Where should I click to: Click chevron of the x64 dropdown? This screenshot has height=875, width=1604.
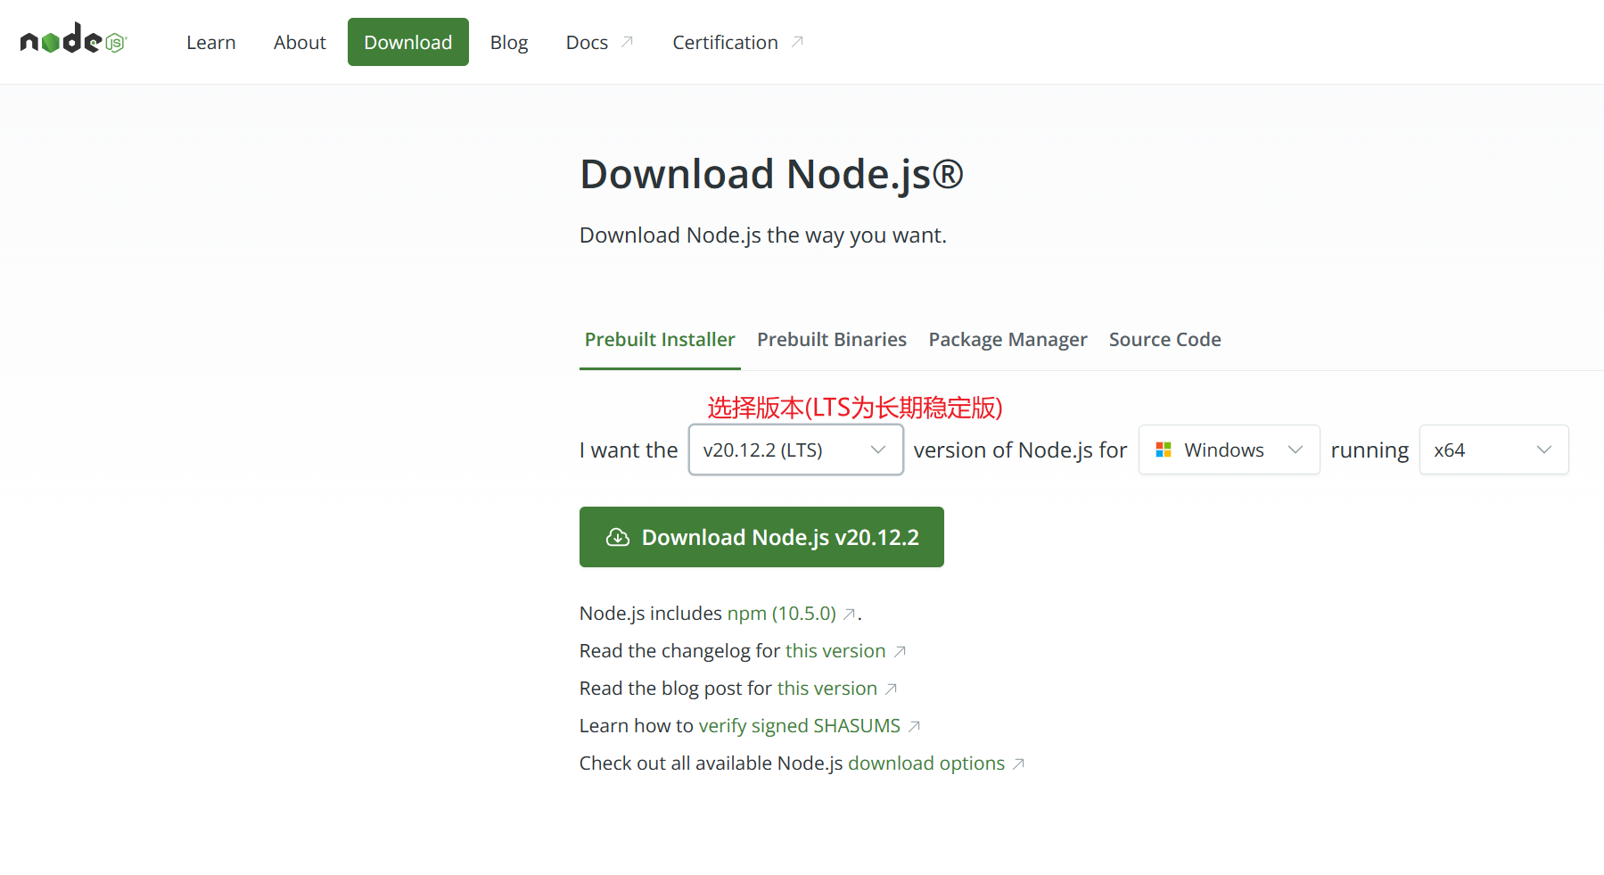(x=1544, y=450)
